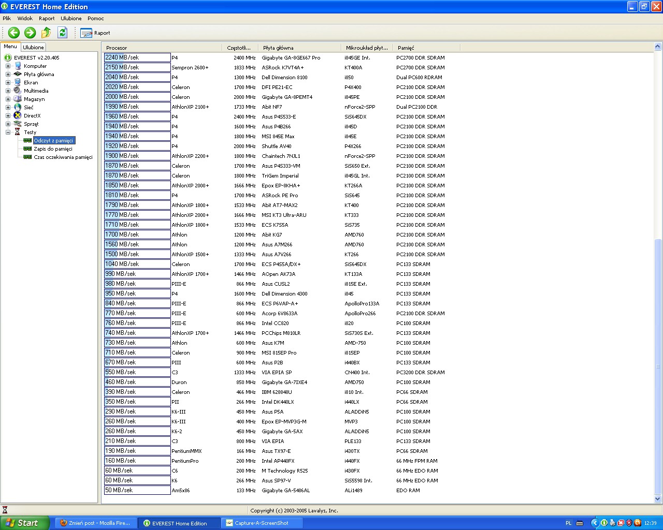Click the DirectX tree icon
The width and height of the screenshot is (663, 530).
(18, 115)
